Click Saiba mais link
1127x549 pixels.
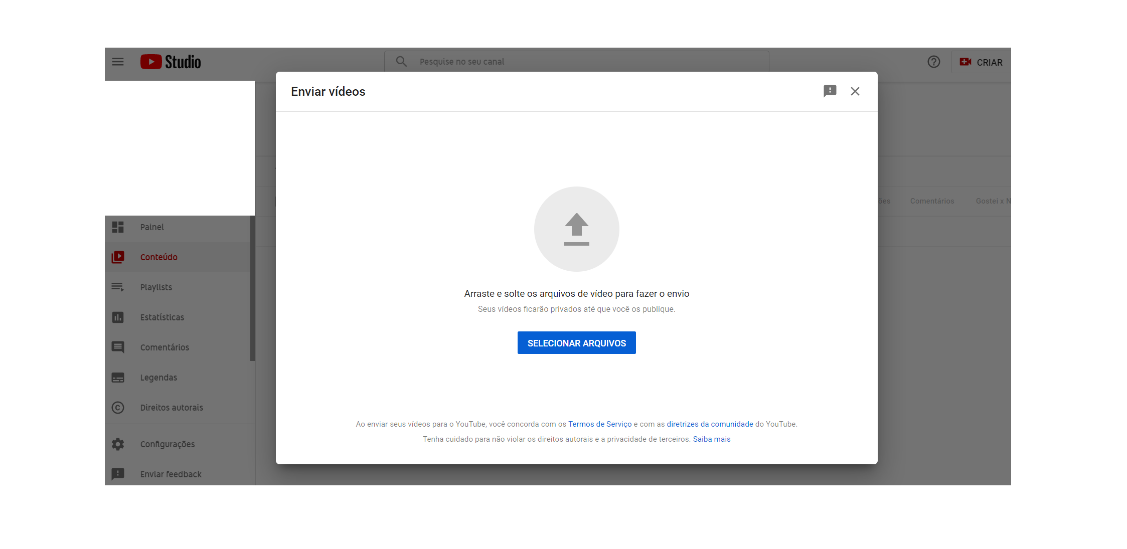point(711,439)
